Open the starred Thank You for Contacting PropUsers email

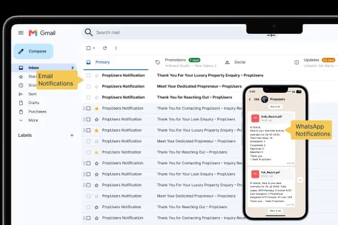pos(199,109)
